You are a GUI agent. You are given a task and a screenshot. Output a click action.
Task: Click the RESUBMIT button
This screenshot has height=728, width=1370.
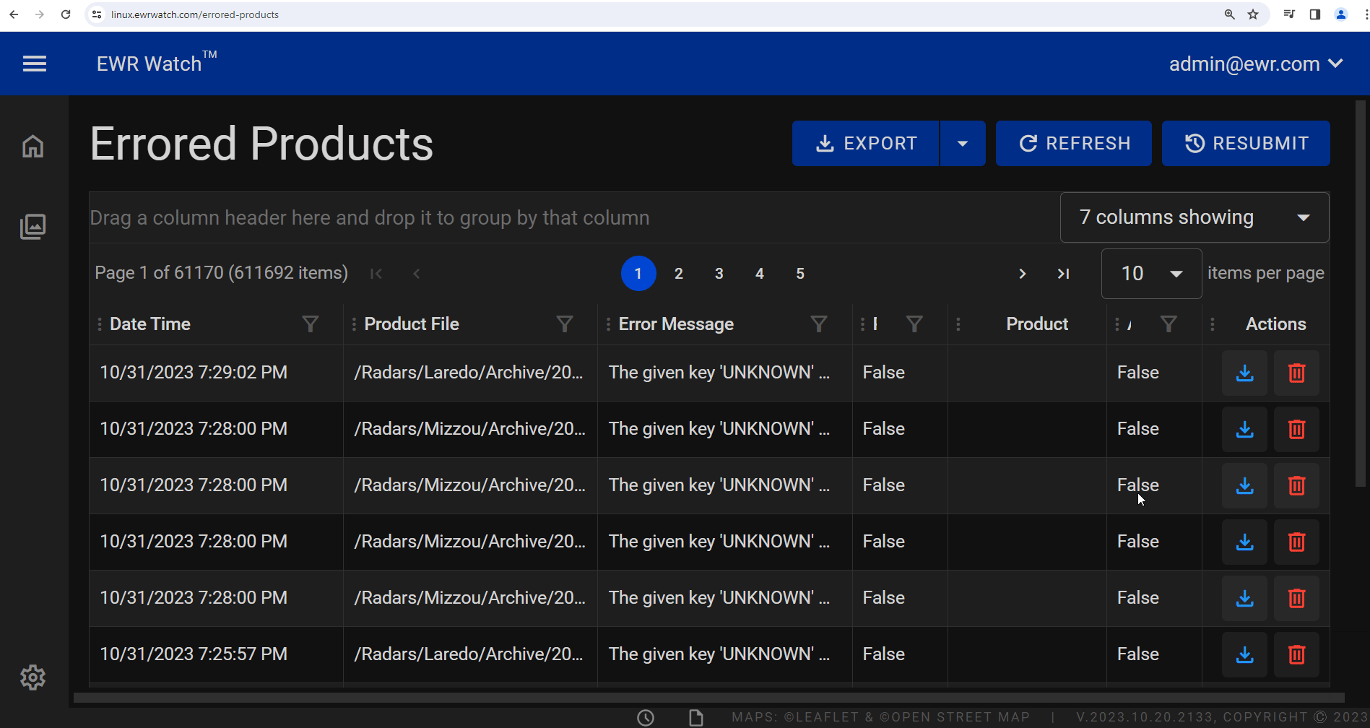pos(1246,144)
